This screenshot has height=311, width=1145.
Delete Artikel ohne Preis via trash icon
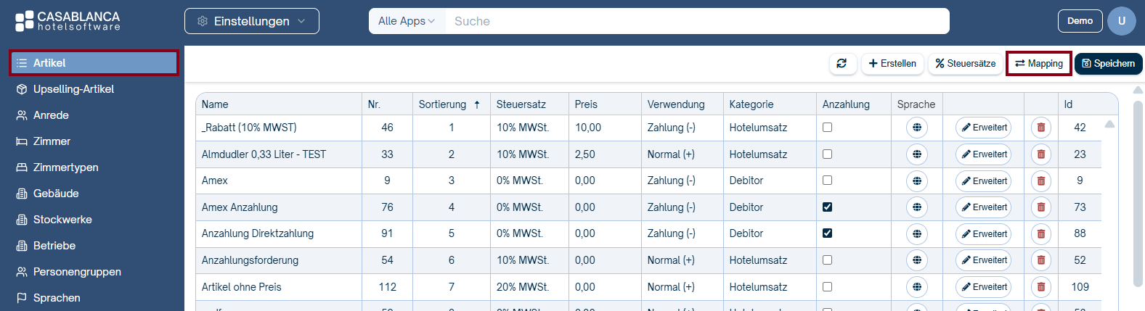1041,287
